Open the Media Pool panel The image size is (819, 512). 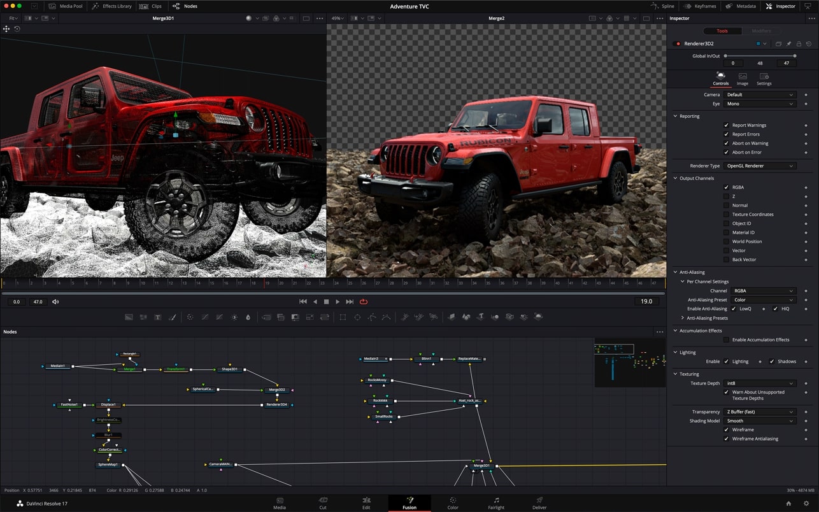pyautogui.click(x=66, y=6)
